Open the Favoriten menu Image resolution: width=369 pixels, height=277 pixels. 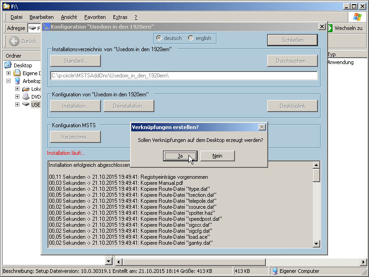pos(95,17)
